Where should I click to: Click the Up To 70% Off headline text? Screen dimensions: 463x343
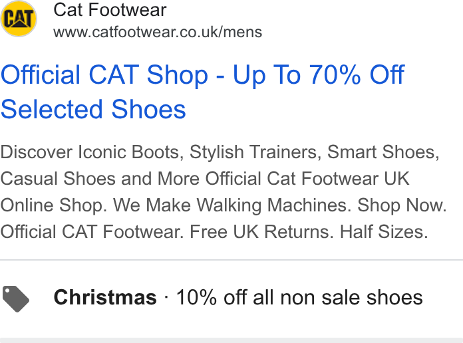click(x=319, y=75)
